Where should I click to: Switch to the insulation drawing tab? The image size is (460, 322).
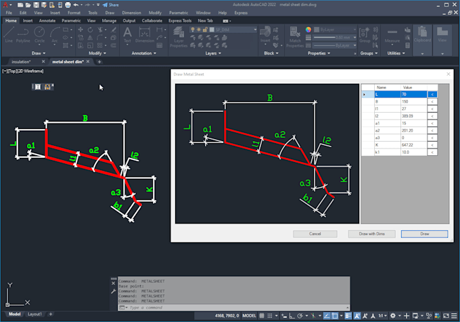click(21, 61)
